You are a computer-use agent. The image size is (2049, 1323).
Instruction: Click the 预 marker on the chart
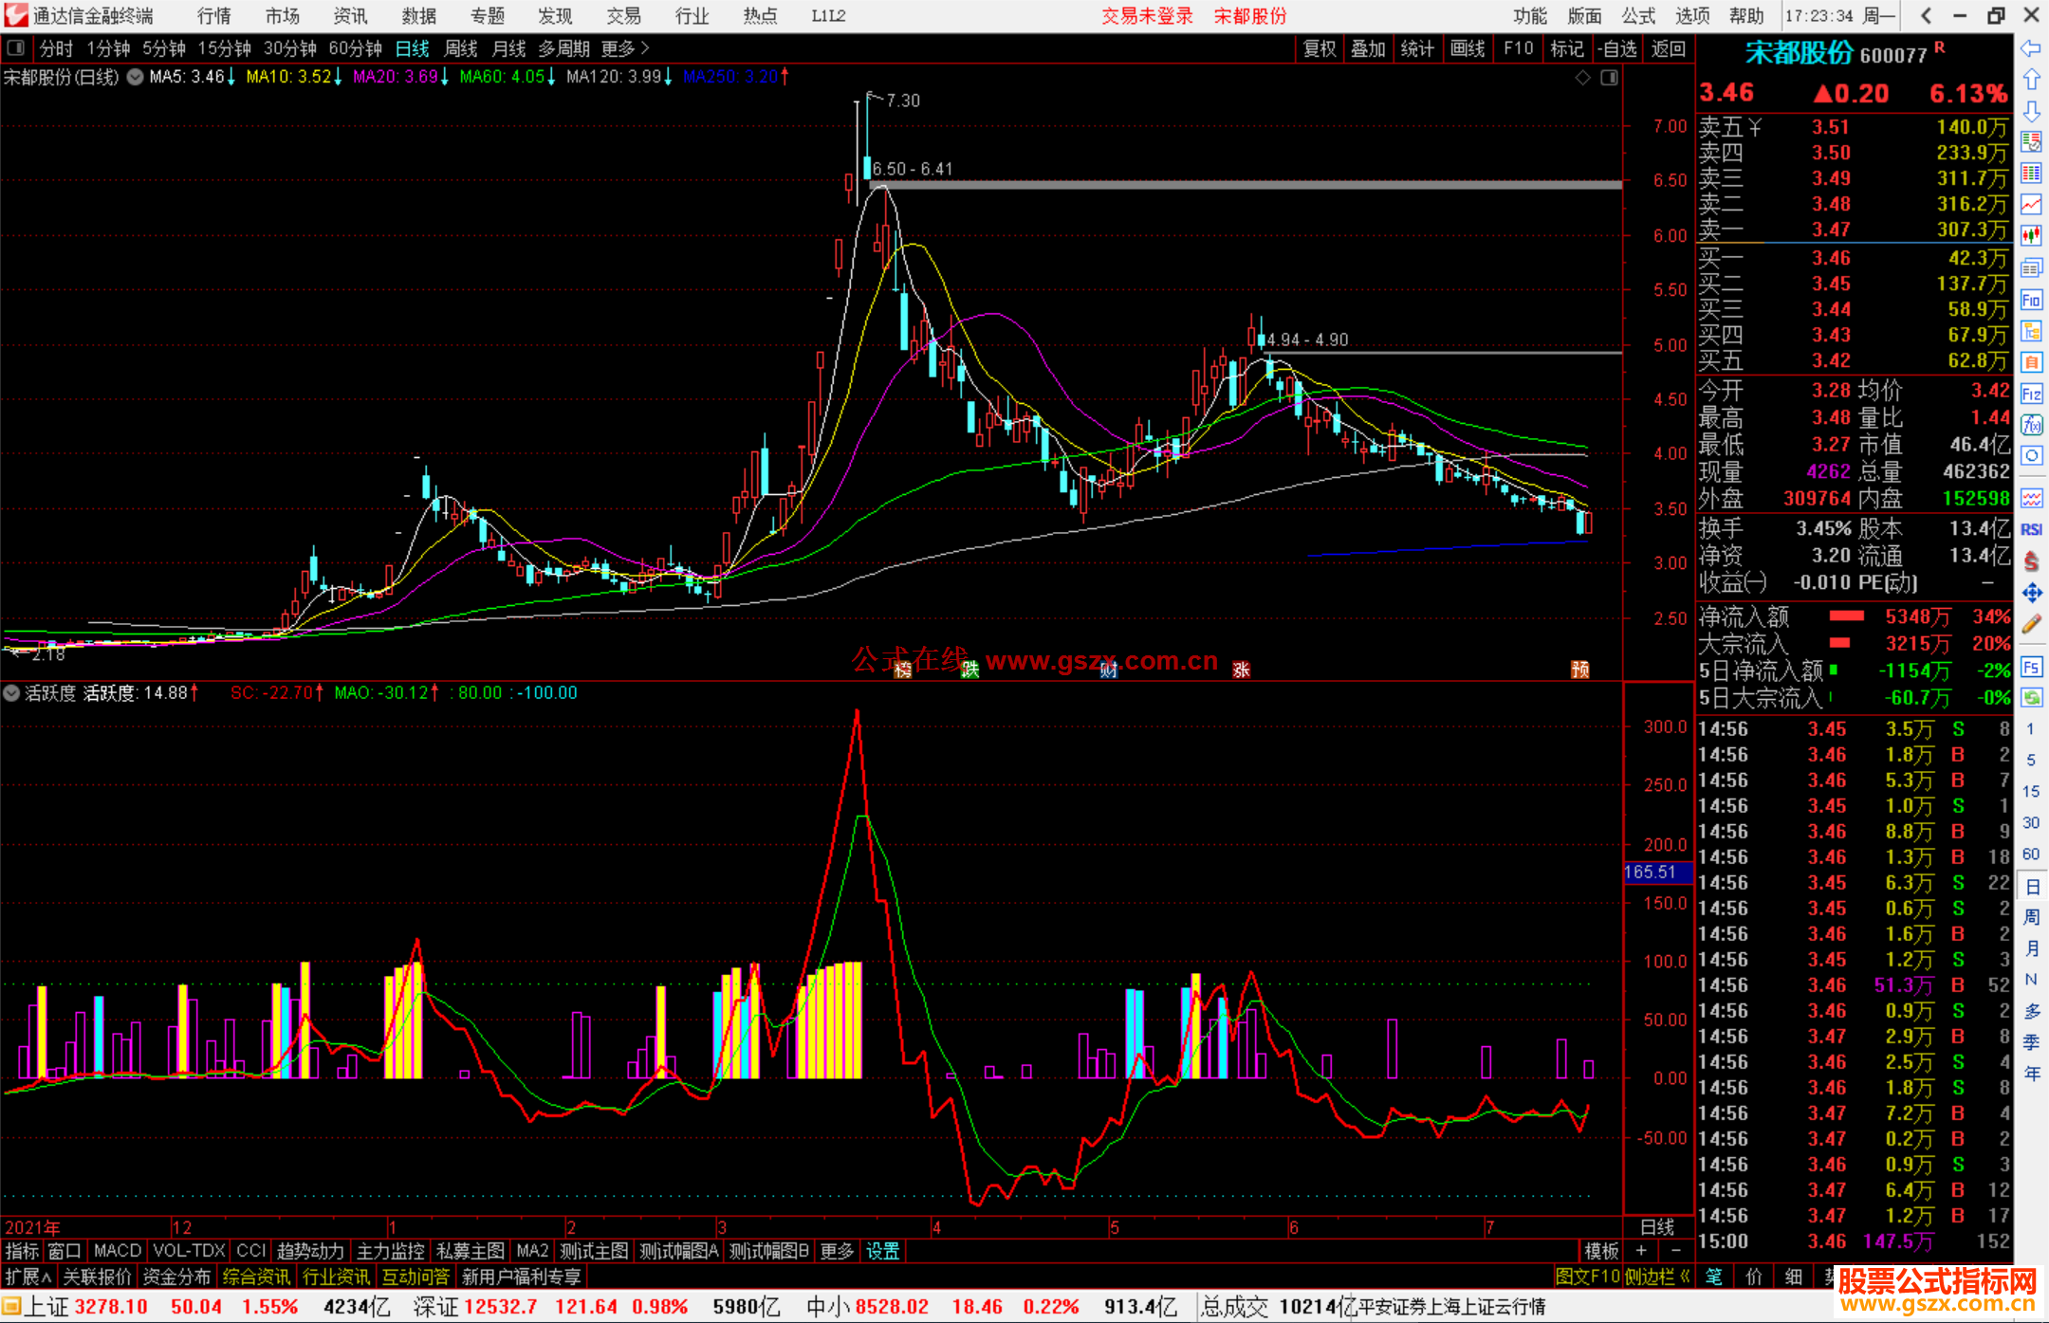[1580, 670]
